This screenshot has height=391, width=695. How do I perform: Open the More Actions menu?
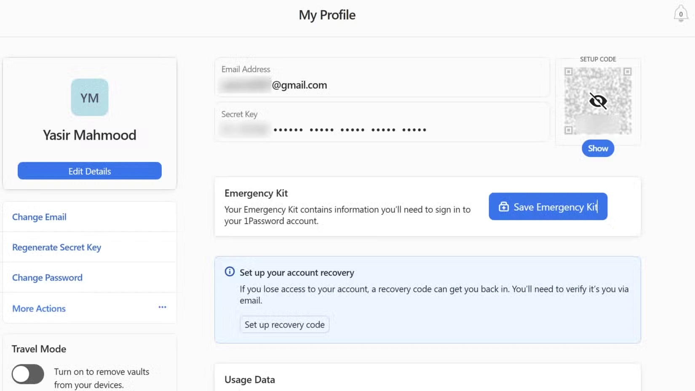click(39, 308)
